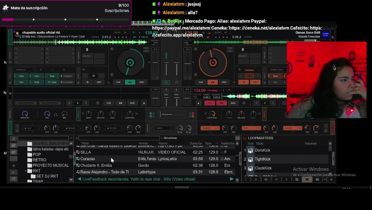This screenshot has height=210, width=372.
Task: Click headphone VOL knob
Action: point(47,114)
